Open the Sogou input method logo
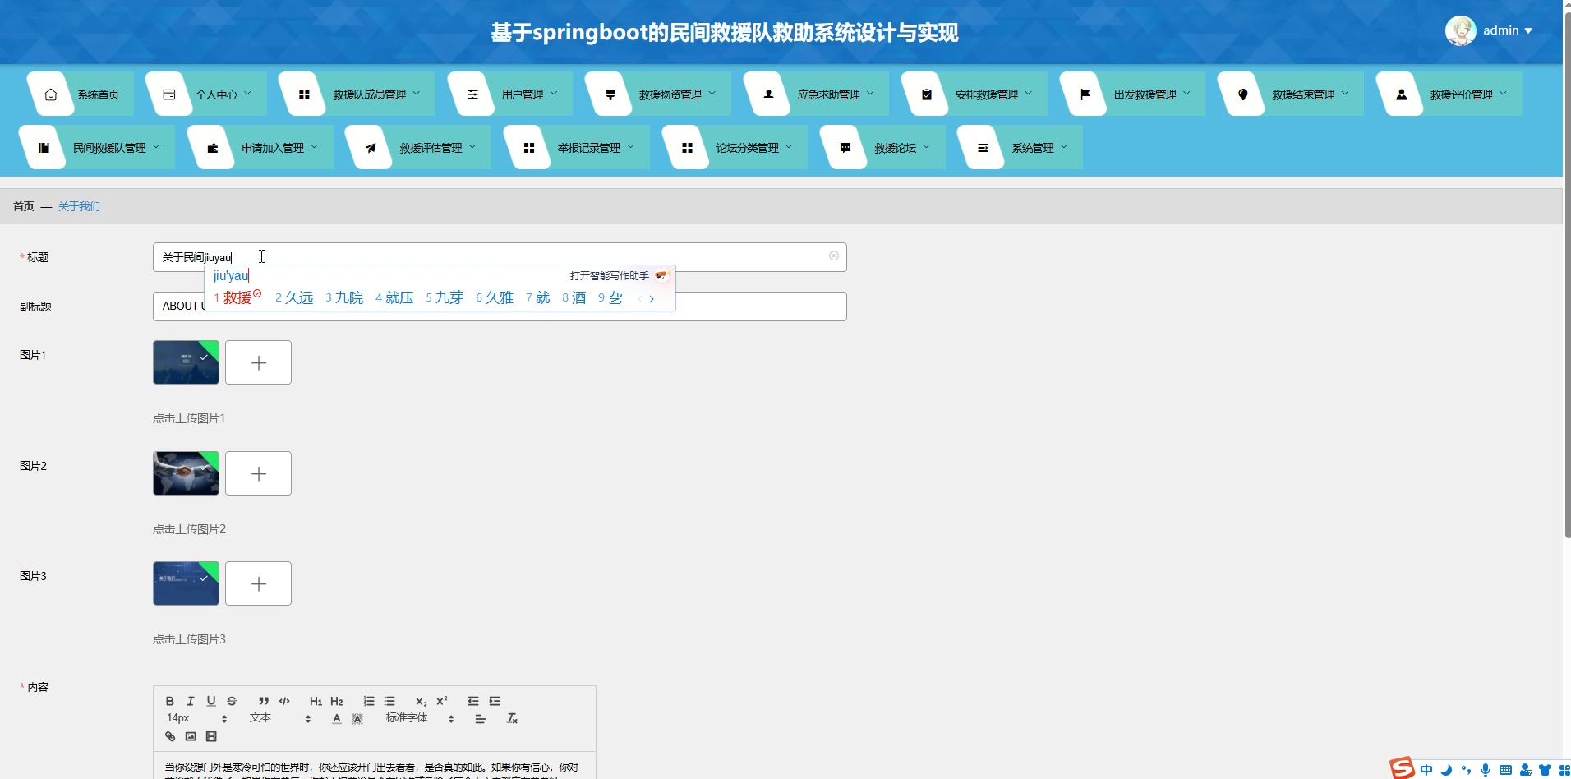Screen dimensions: 1571x779 (1402, 767)
